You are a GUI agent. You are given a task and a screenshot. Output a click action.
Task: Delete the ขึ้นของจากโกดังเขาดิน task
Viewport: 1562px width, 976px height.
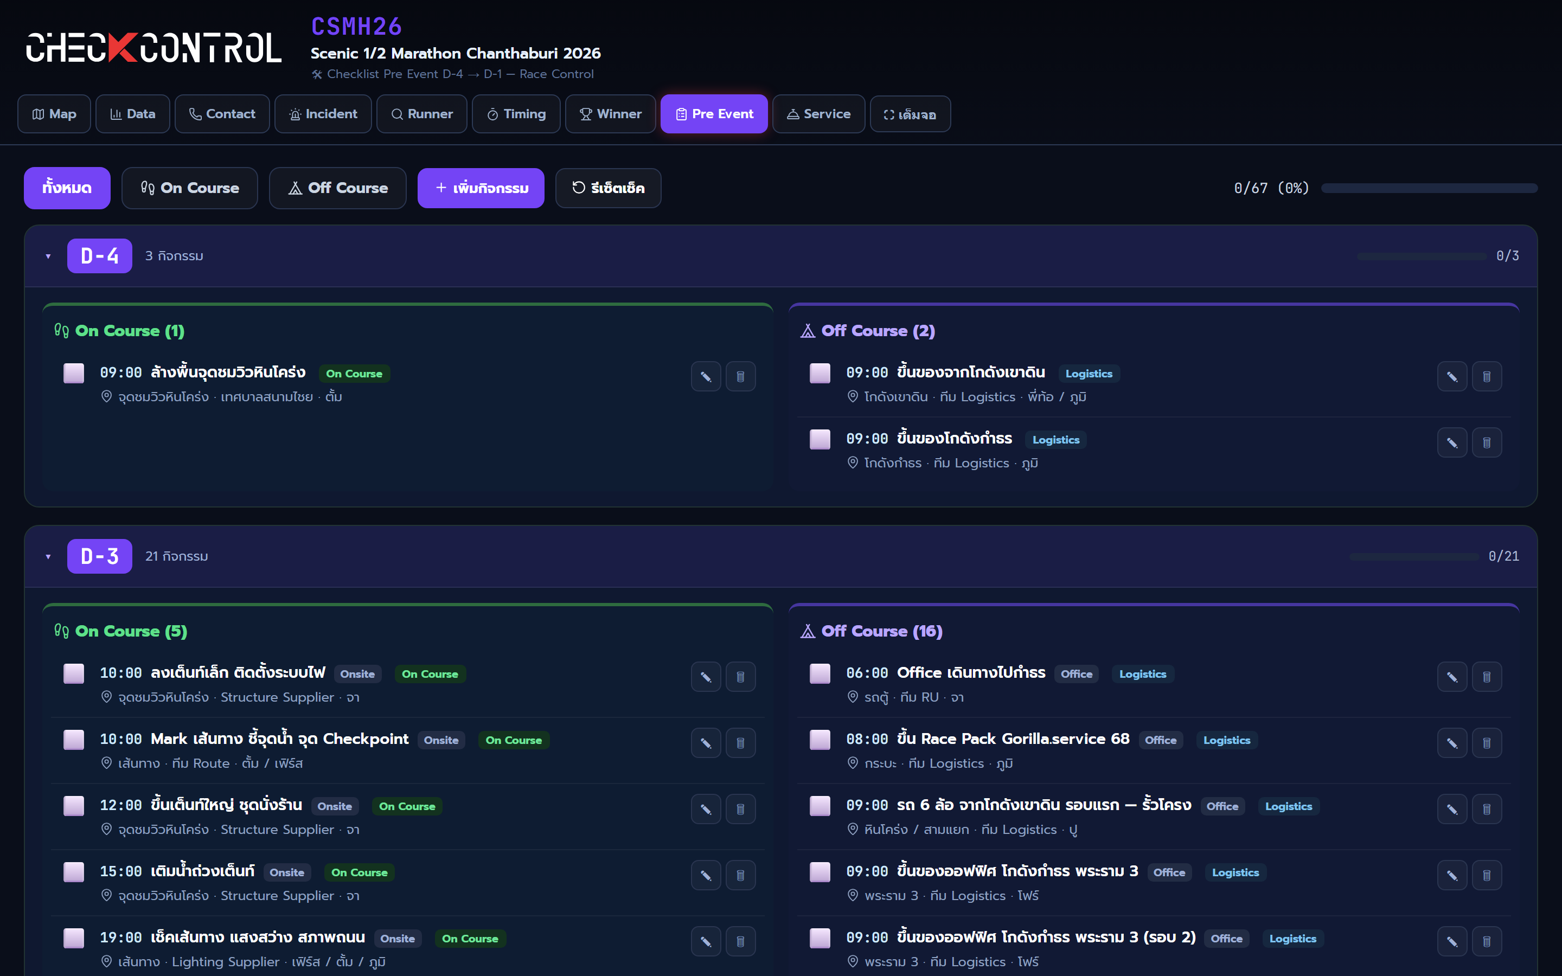tap(1487, 376)
